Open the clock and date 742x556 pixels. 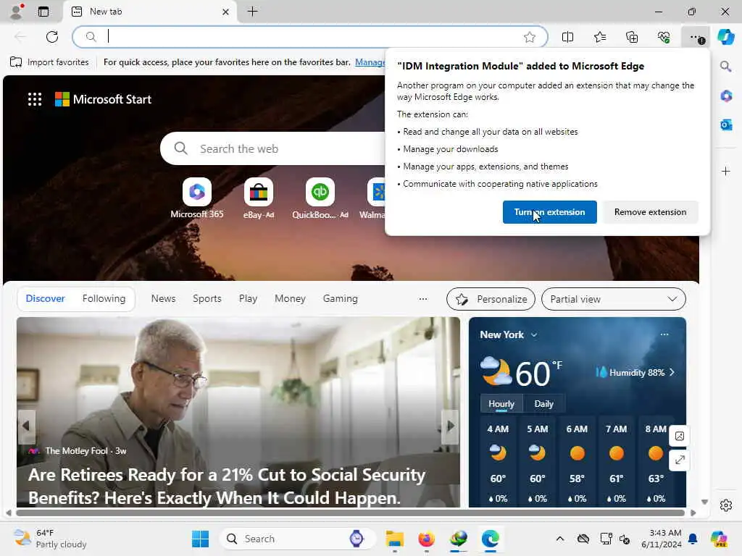pos(661,539)
